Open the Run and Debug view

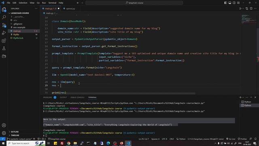[x=4, y=33]
